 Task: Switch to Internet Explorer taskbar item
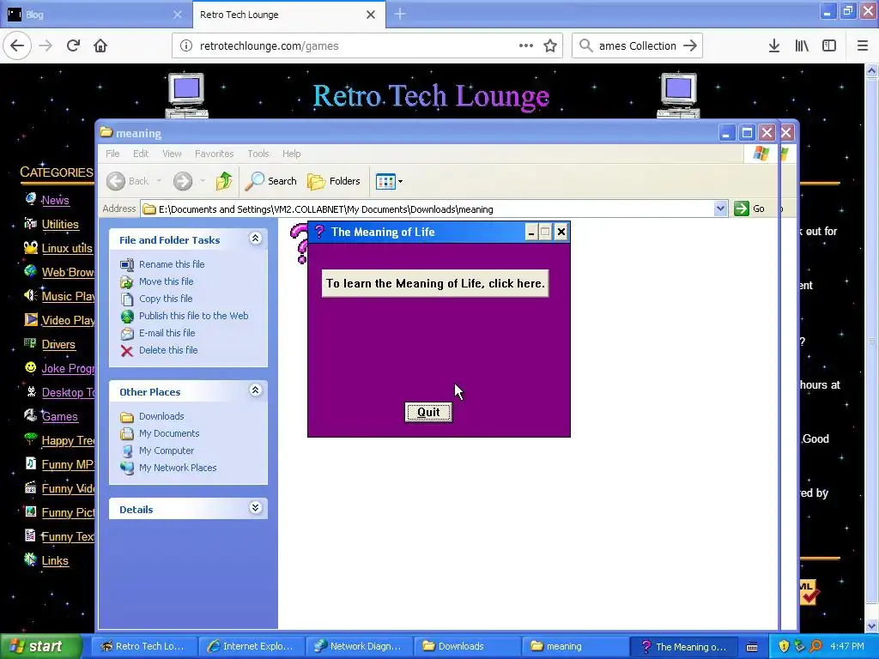pos(252,646)
